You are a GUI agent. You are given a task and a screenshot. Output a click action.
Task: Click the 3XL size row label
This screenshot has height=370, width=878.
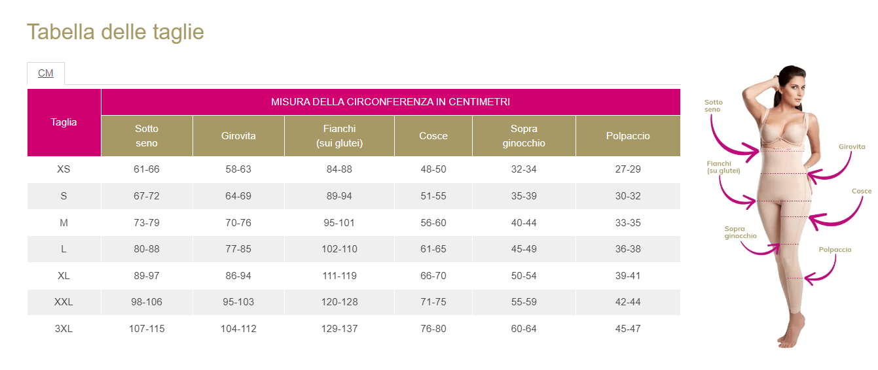64,329
